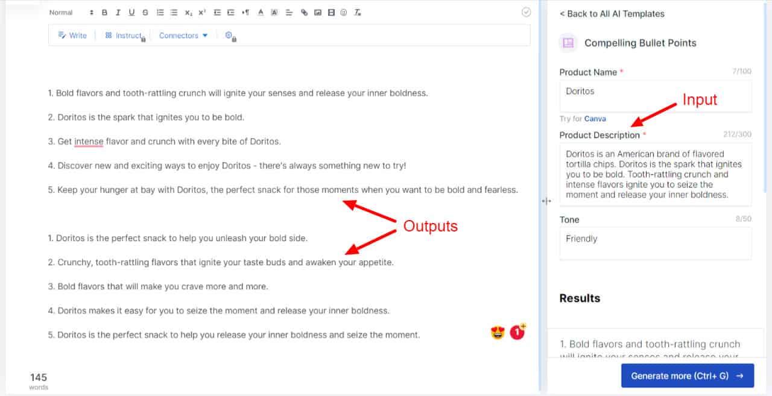Open the text alignment options

pos(289,13)
